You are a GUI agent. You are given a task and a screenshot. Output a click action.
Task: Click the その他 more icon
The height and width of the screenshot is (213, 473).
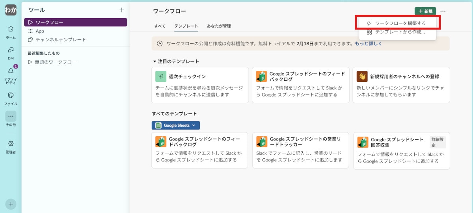[11, 117]
